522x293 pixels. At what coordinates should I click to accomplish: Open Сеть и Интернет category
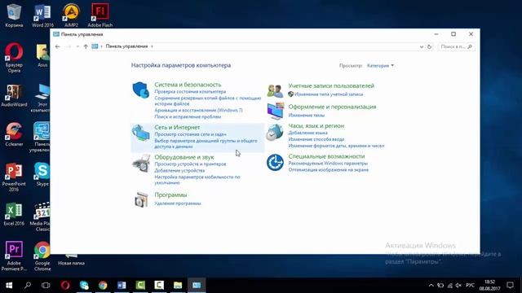[177, 127]
